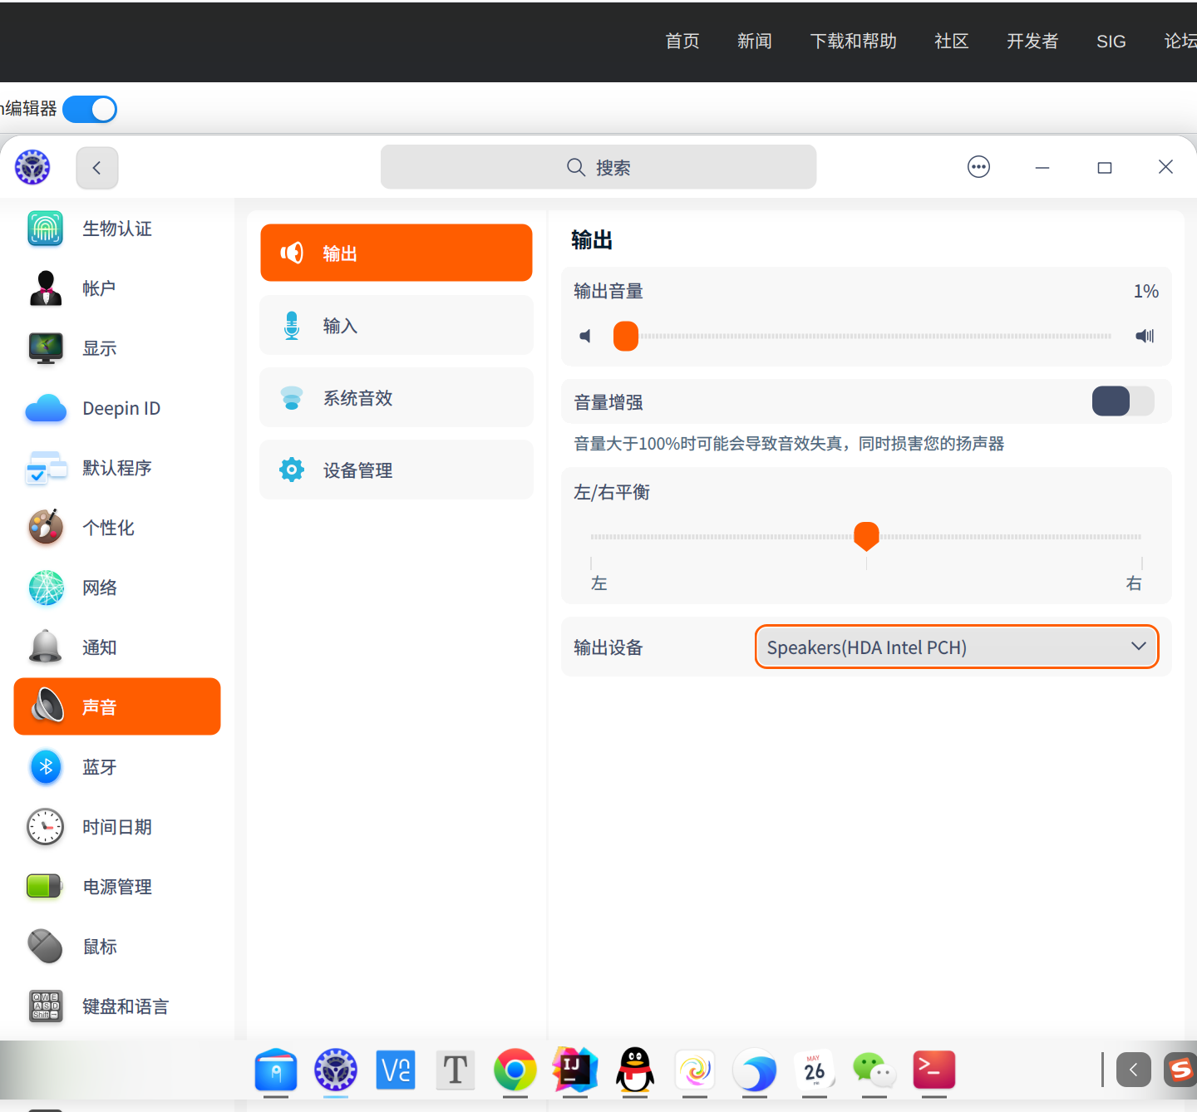The image size is (1197, 1112).
Task: Open 电源管理 power management
Action: [117, 887]
